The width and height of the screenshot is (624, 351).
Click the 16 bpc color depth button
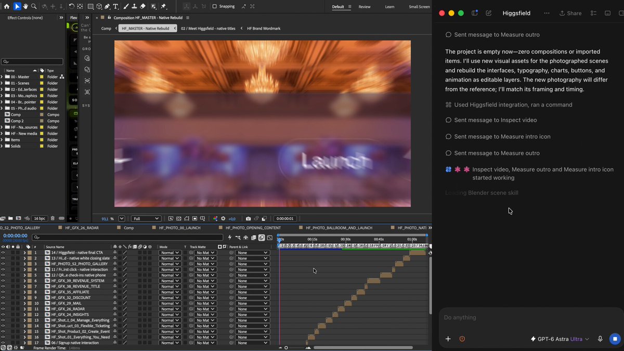[x=39, y=219]
